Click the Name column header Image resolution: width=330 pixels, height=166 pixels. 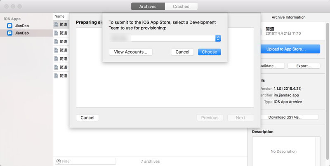(60, 16)
